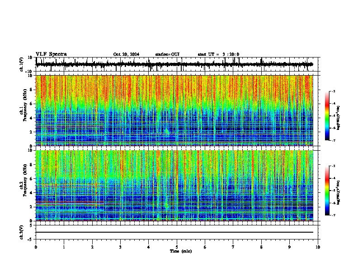Click the "ch.3(V)" axis label
358x277 pixels.
click(22, 232)
